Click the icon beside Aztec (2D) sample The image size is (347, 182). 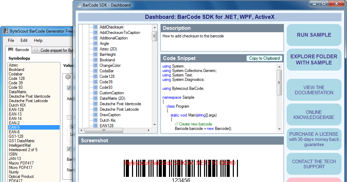click(95, 49)
